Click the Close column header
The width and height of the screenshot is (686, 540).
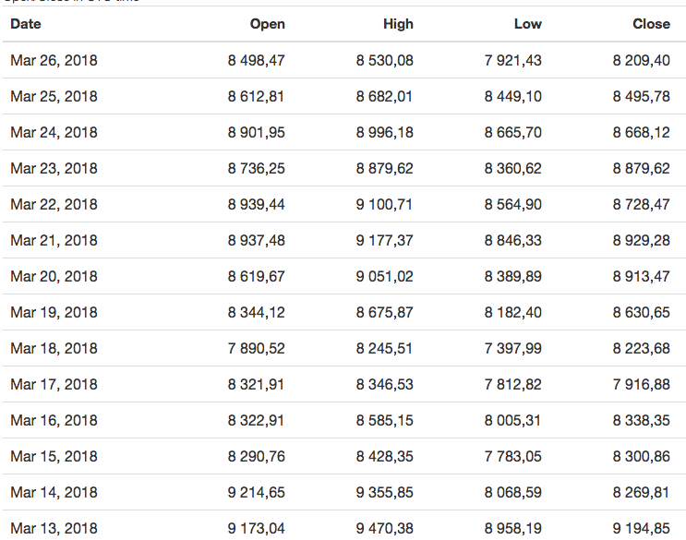[x=651, y=24]
